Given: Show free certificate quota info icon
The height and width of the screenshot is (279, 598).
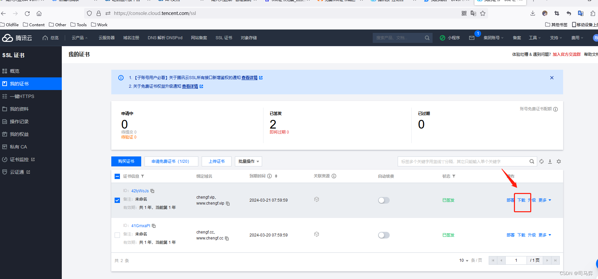Looking at the screenshot, I should [x=555, y=109].
